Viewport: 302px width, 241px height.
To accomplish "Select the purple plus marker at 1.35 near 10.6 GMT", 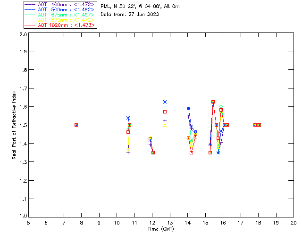I will pyautogui.click(x=128, y=153).
